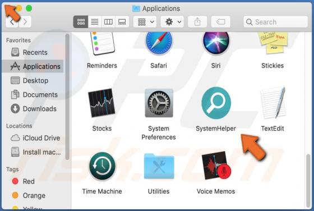Click the main content vertical scrollbar
314x211 pixels.
(308, 181)
